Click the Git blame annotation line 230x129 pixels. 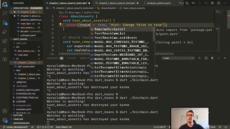coord(79,13)
